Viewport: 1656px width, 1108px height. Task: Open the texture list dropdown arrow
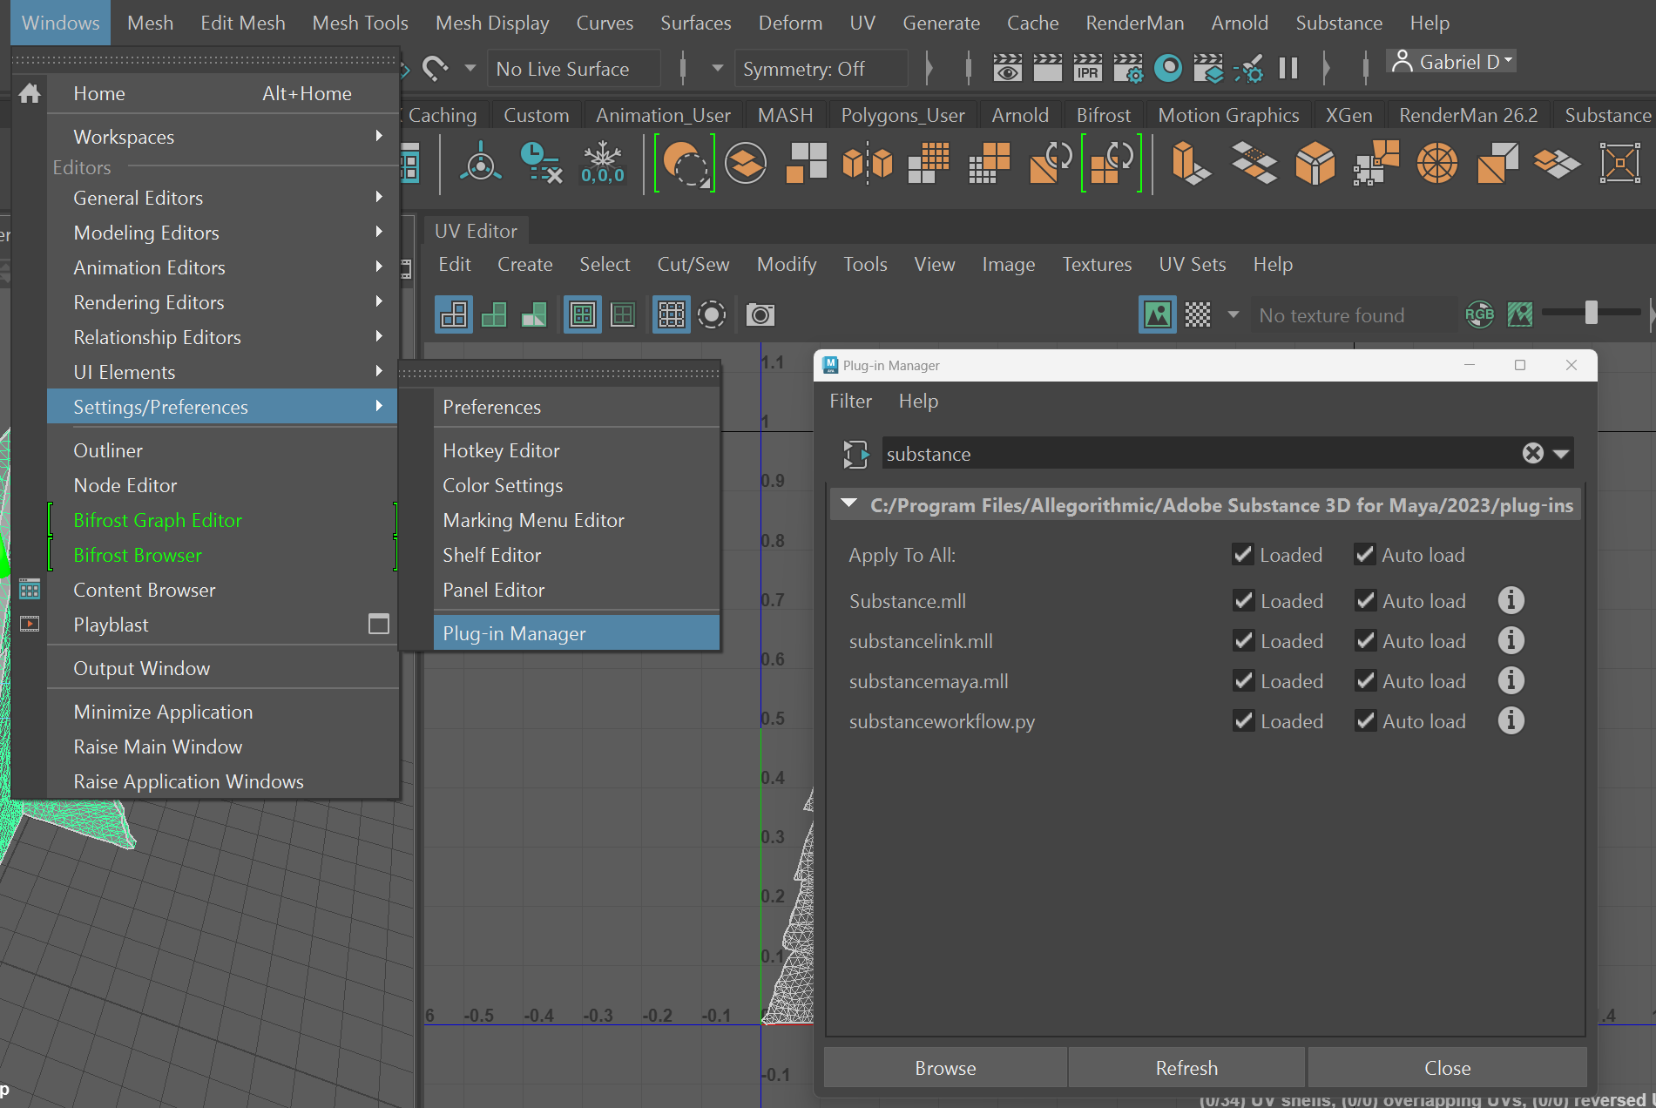[x=1233, y=314]
